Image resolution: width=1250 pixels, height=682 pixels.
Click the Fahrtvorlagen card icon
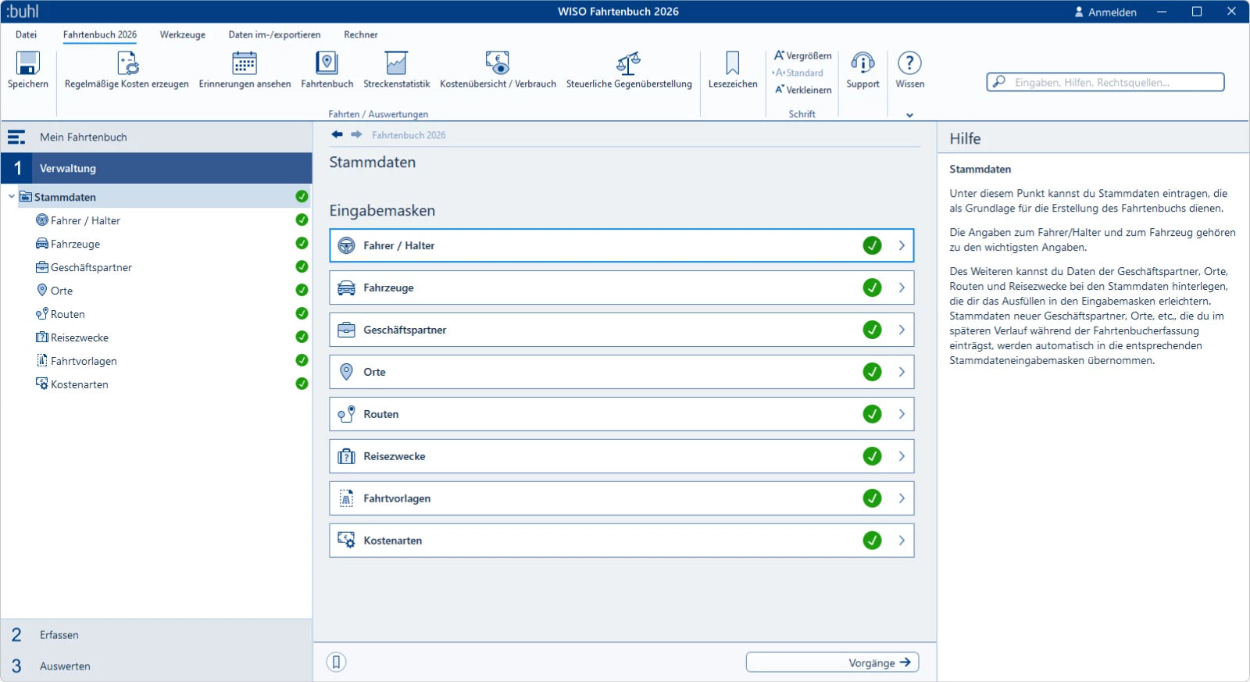(x=346, y=498)
